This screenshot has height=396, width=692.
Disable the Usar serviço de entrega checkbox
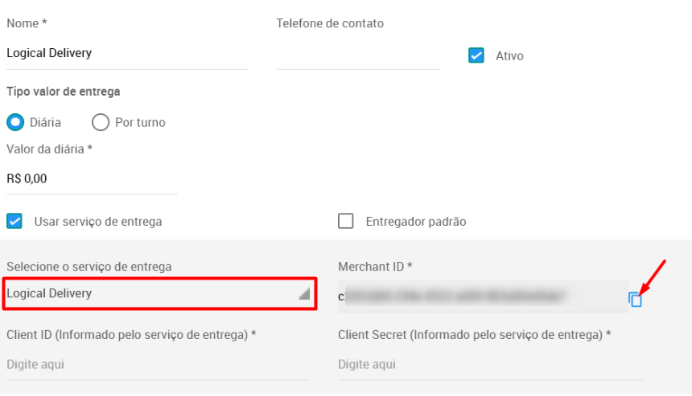[x=14, y=221]
